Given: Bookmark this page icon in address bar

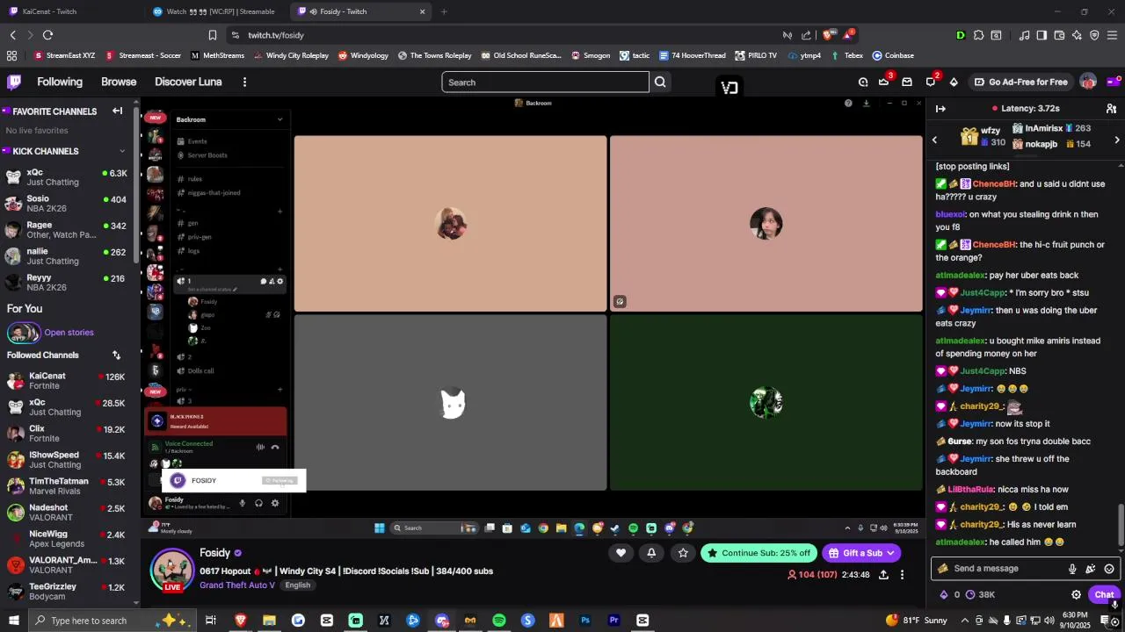Looking at the screenshot, I should pyautogui.click(x=213, y=35).
